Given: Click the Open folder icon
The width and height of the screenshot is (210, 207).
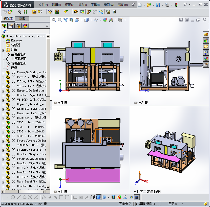Looking at the screenshot, I should [149, 5].
